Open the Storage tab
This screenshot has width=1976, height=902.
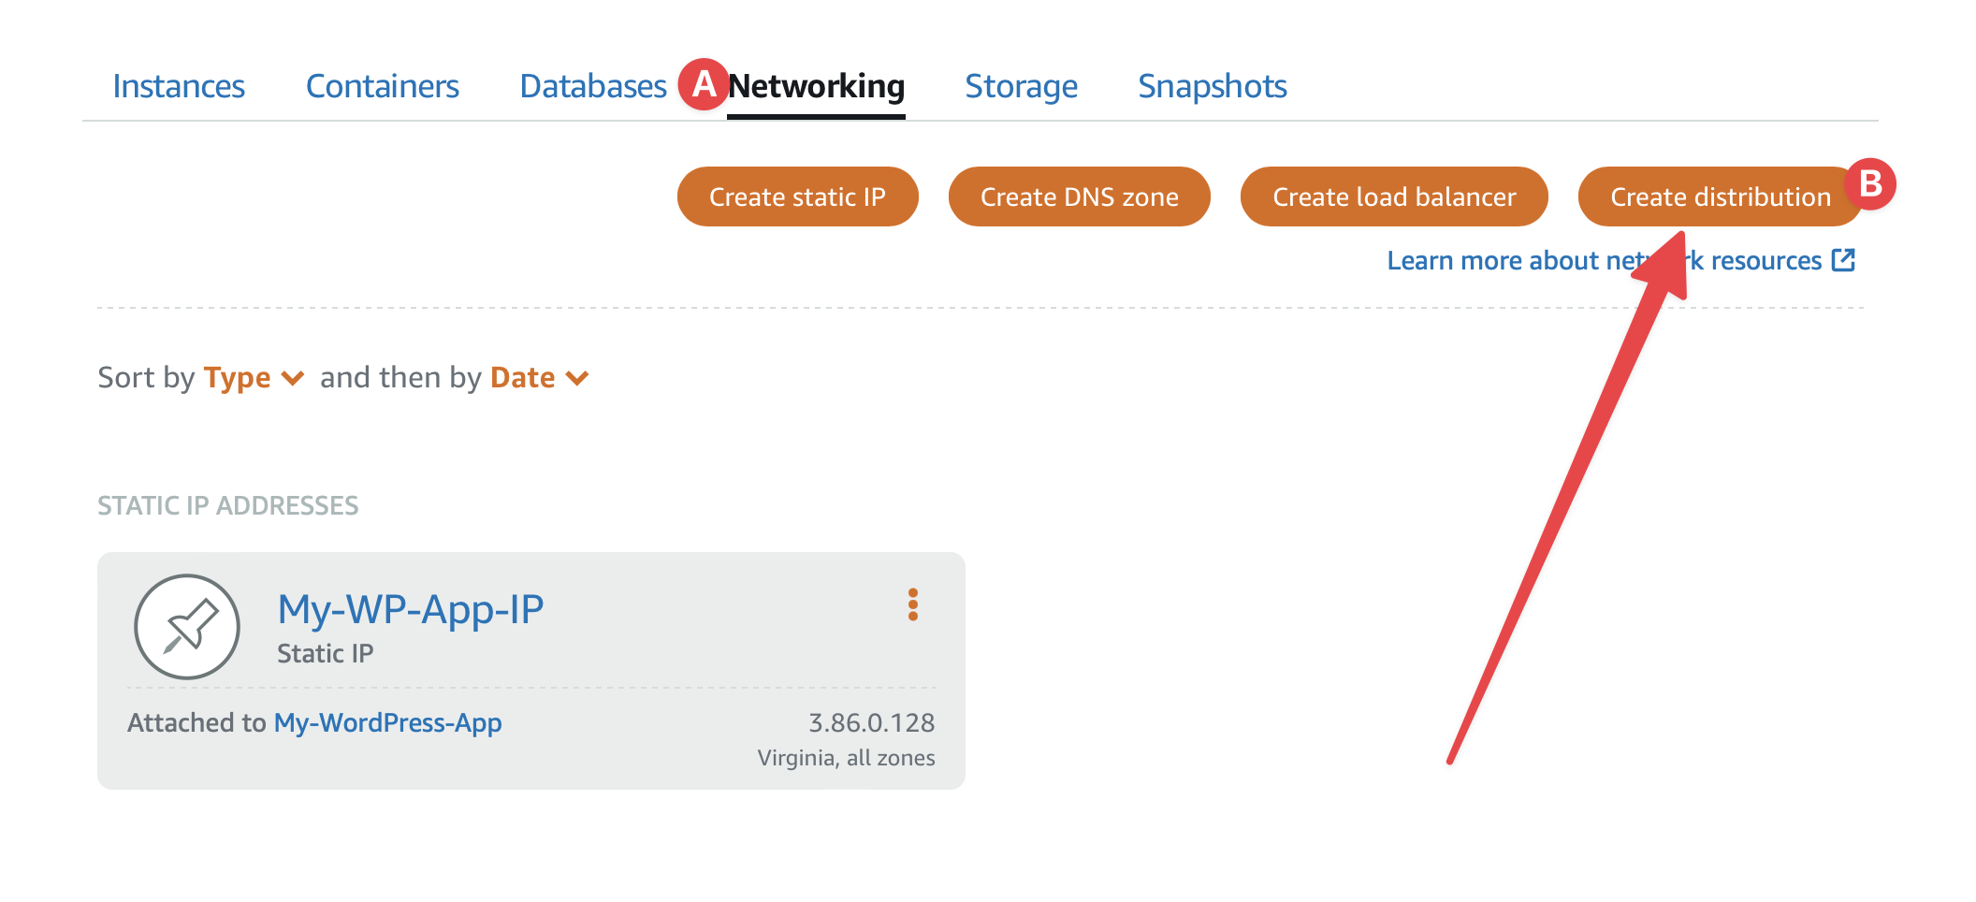[1022, 86]
